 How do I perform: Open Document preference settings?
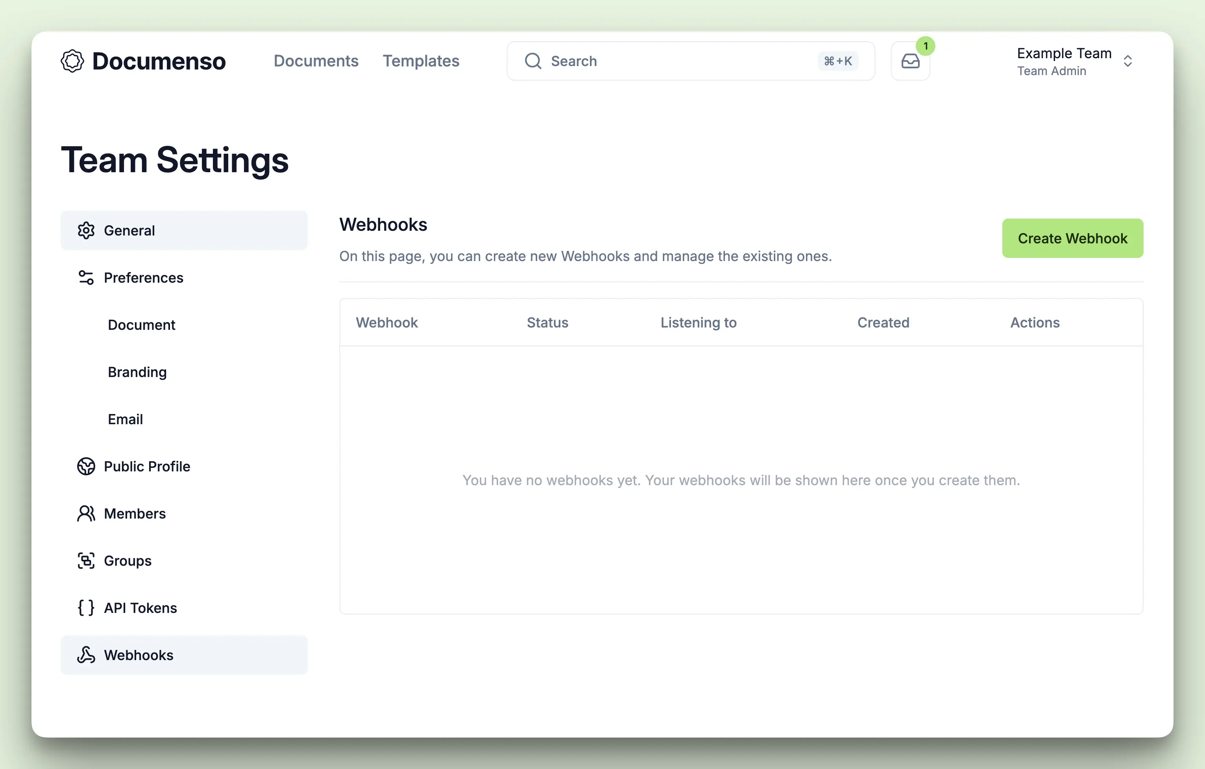[142, 324]
